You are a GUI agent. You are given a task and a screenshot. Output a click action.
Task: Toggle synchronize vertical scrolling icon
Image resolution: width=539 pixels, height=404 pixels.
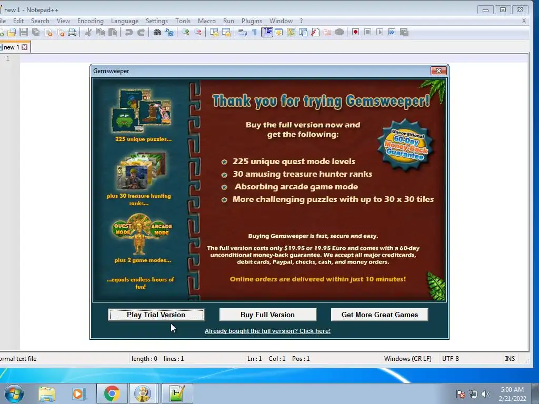pos(214,32)
